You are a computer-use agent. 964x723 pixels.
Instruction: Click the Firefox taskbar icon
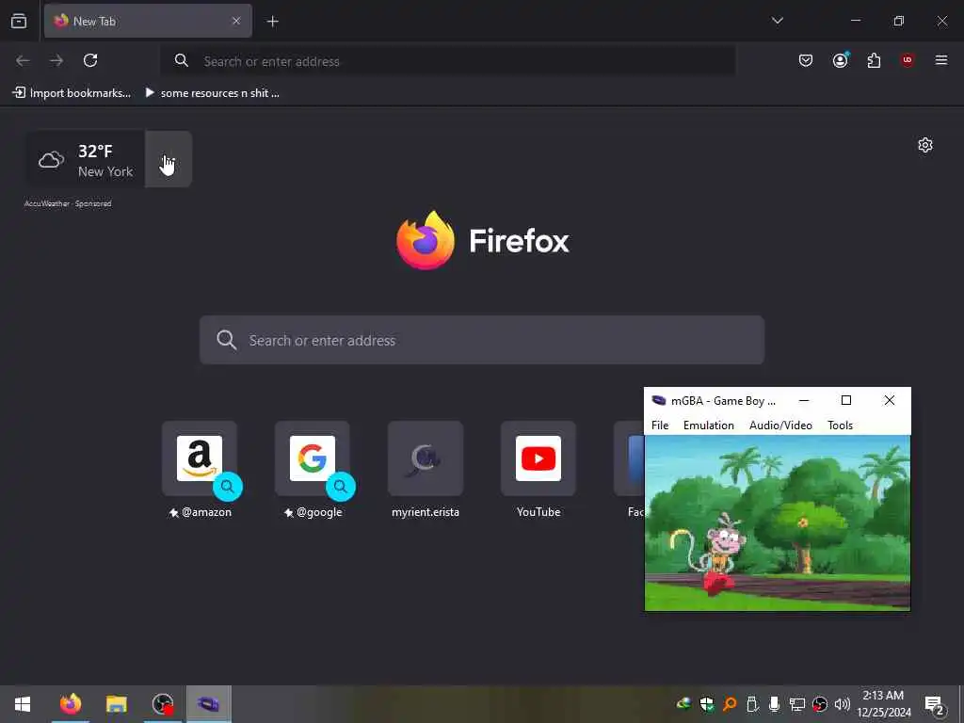click(71, 704)
